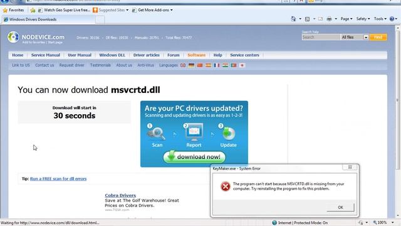Click the Feeds icon in command bar
Viewport: 401px width, 226px height.
pos(308,19)
